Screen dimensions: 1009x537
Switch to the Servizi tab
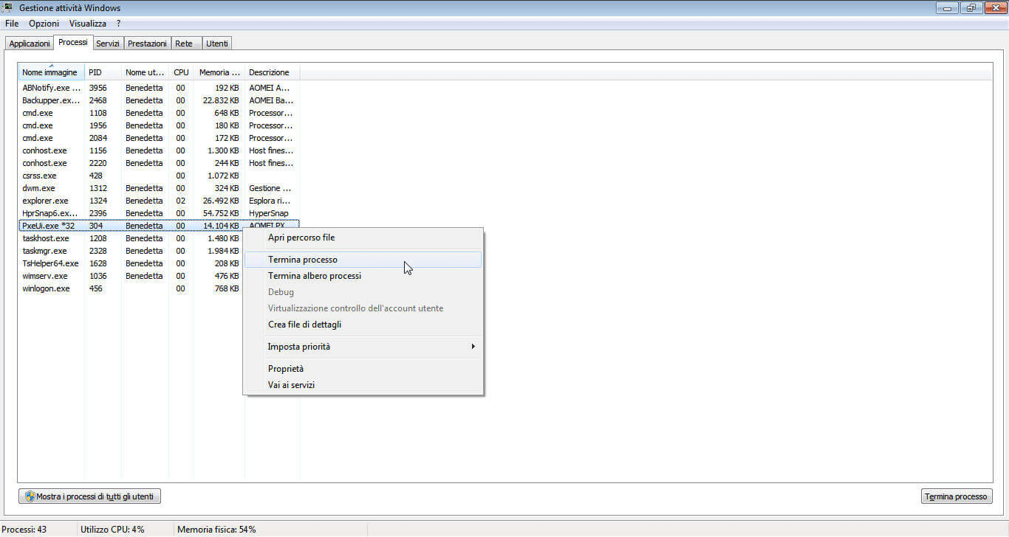[108, 44]
